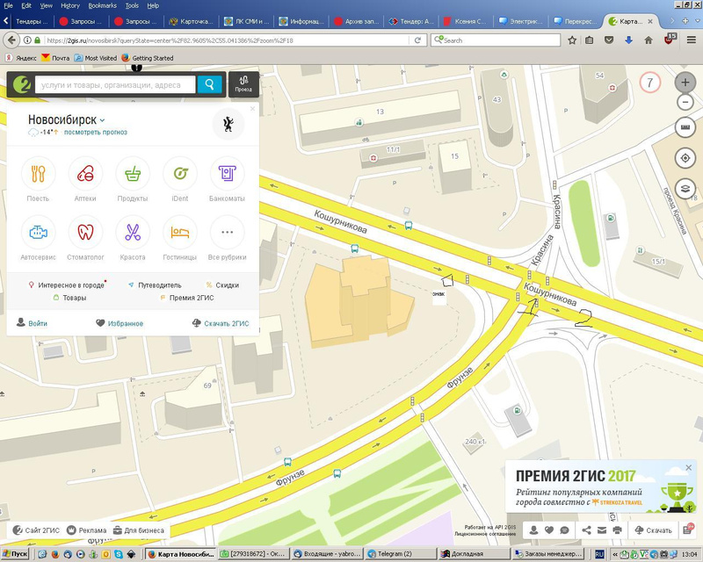Select the Банкоматы ATM category icon
The height and width of the screenshot is (562, 703).
point(227,173)
